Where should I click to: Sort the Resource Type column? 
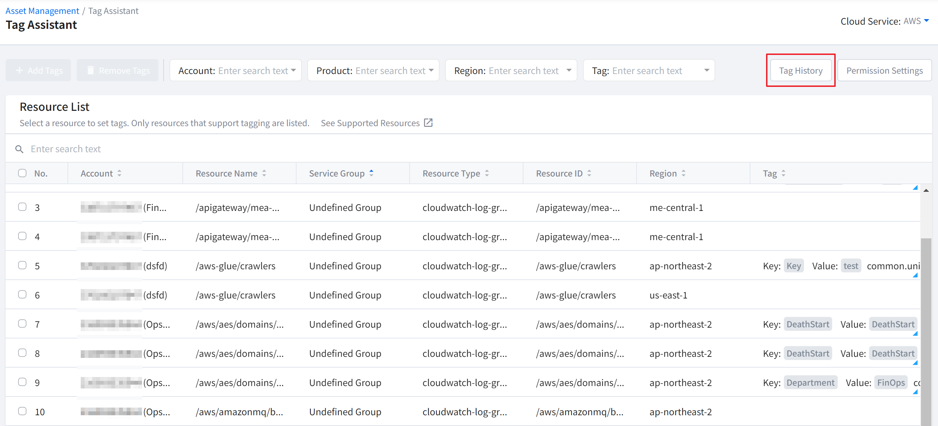[487, 173]
